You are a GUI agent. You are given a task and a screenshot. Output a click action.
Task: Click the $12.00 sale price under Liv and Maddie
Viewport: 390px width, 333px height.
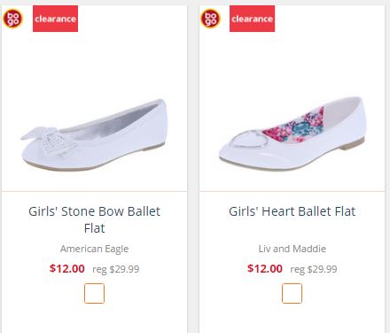[x=265, y=268]
